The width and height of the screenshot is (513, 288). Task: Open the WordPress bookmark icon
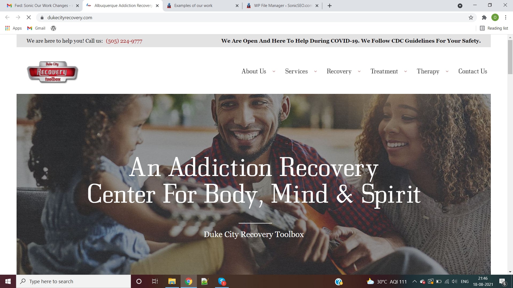point(53,28)
